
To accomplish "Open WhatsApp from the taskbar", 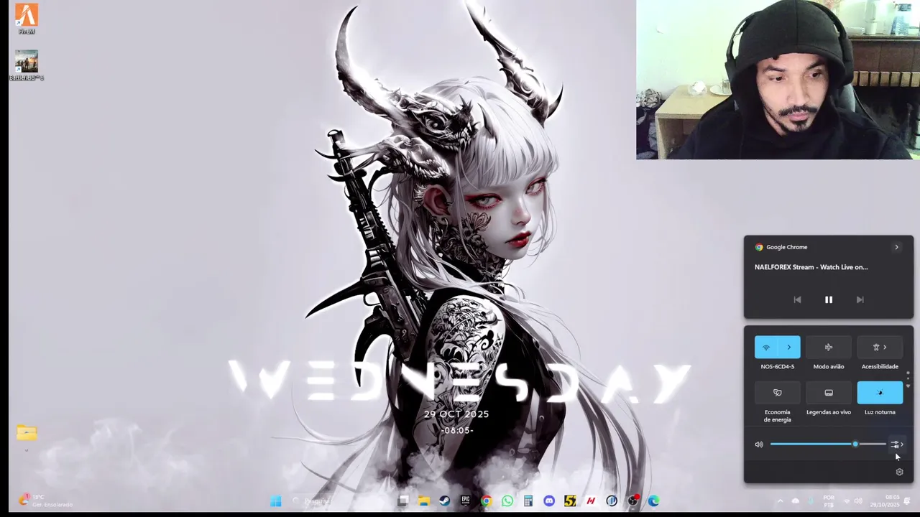I will pyautogui.click(x=507, y=501).
